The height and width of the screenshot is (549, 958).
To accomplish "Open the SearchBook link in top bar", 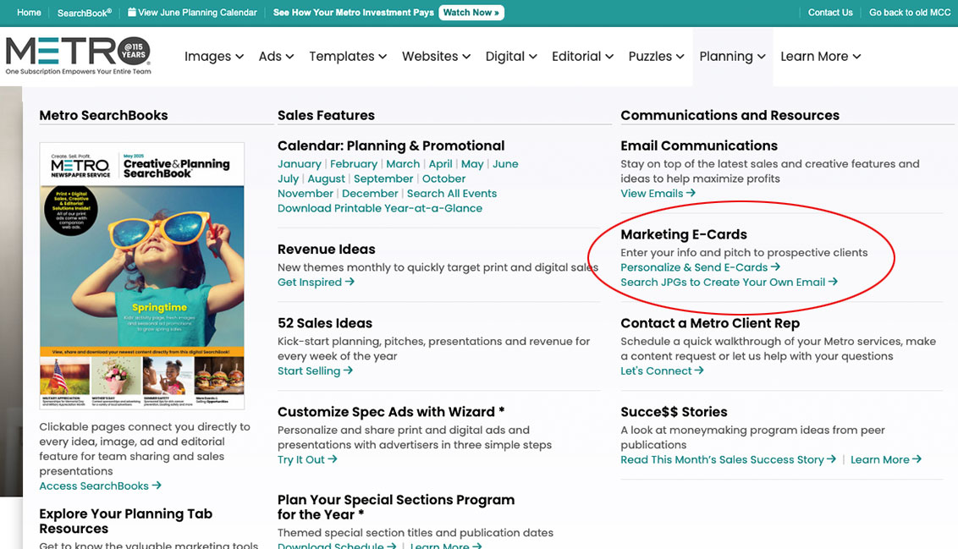I will 84,13.
